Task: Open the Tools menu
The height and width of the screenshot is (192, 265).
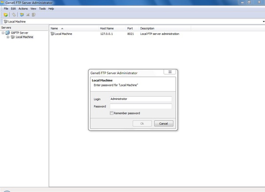Action: pyautogui.click(x=42, y=9)
